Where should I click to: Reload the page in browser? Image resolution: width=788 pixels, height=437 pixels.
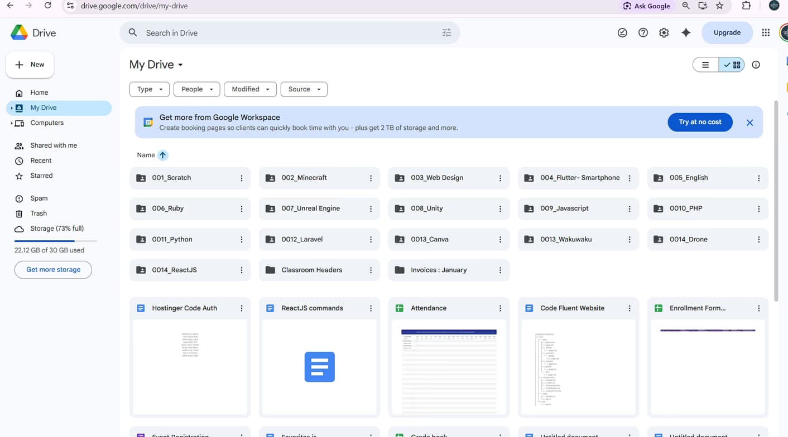[48, 6]
